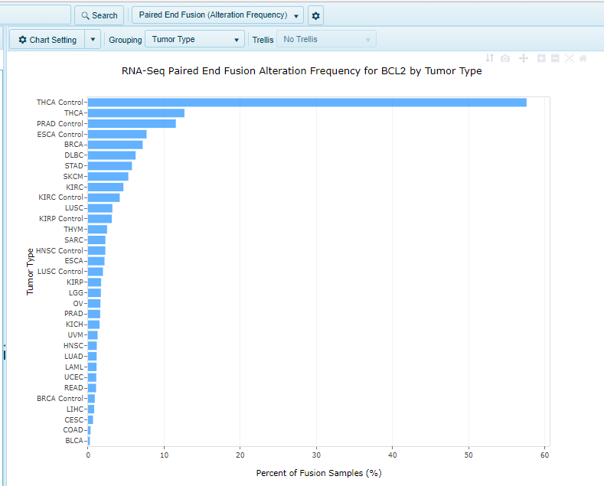Download plot using the camera icon

coord(505,58)
